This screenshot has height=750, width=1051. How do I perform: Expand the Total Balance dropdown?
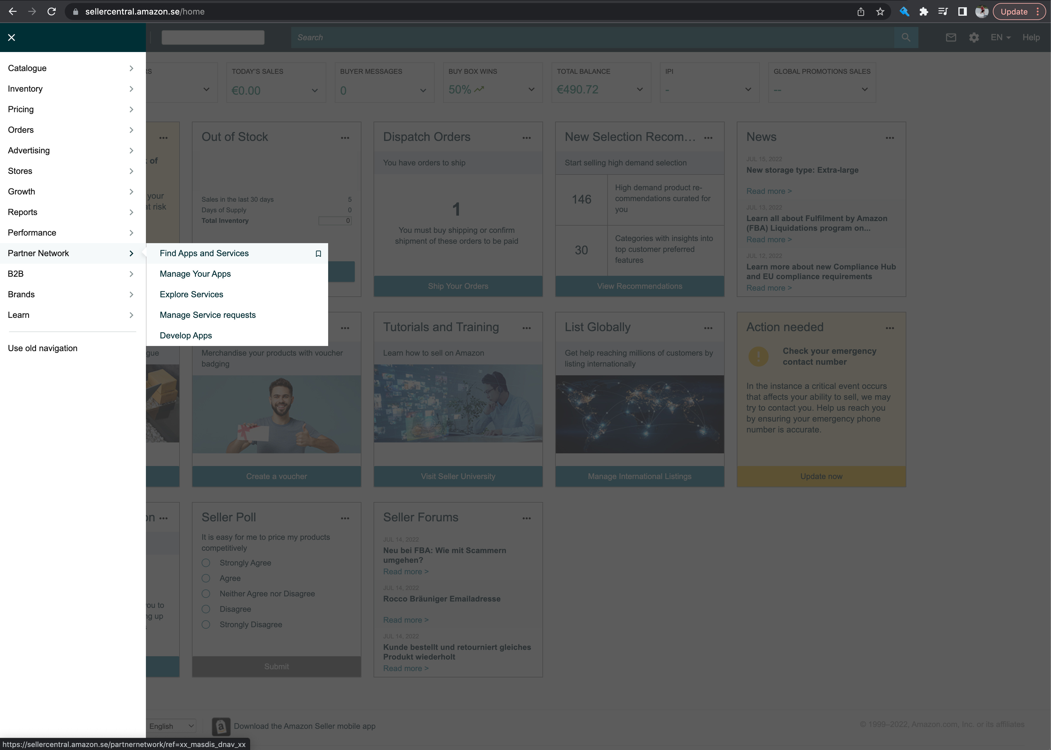pos(640,89)
